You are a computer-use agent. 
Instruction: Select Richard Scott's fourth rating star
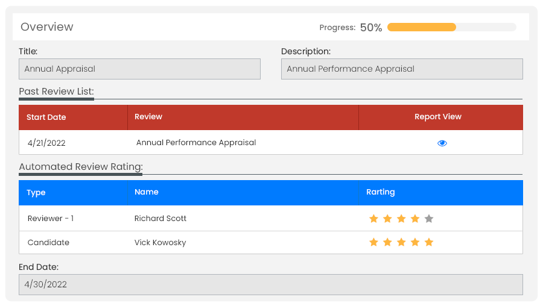click(x=415, y=219)
